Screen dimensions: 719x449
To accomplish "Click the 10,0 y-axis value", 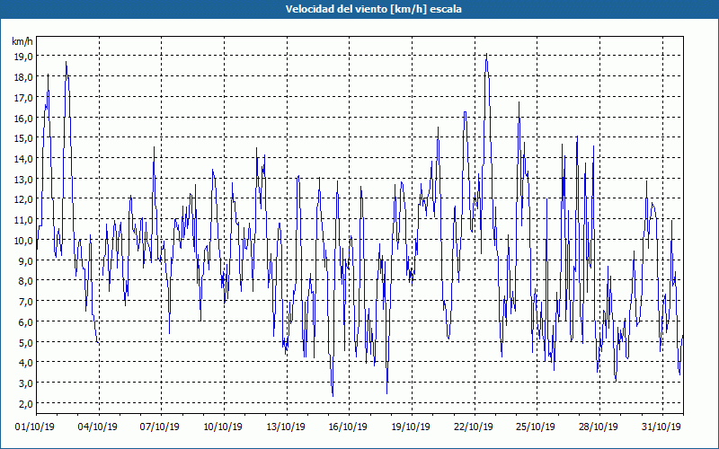I will click(x=24, y=240).
